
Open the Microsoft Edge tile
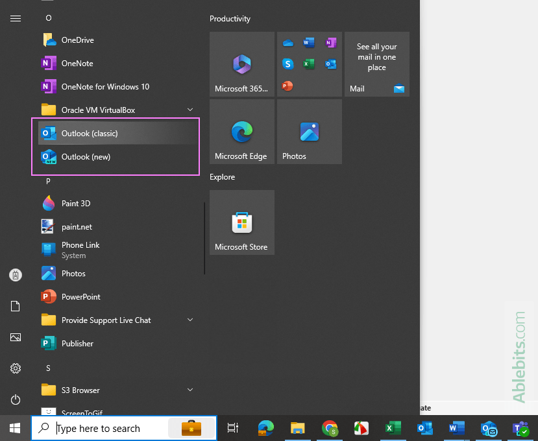(242, 132)
